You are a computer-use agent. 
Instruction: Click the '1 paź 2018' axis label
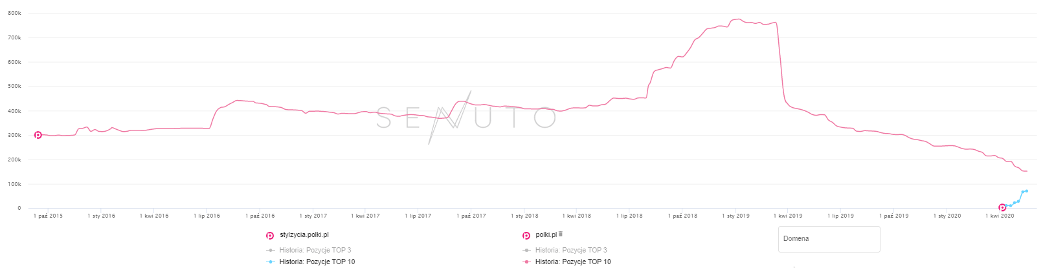pyautogui.click(x=682, y=216)
